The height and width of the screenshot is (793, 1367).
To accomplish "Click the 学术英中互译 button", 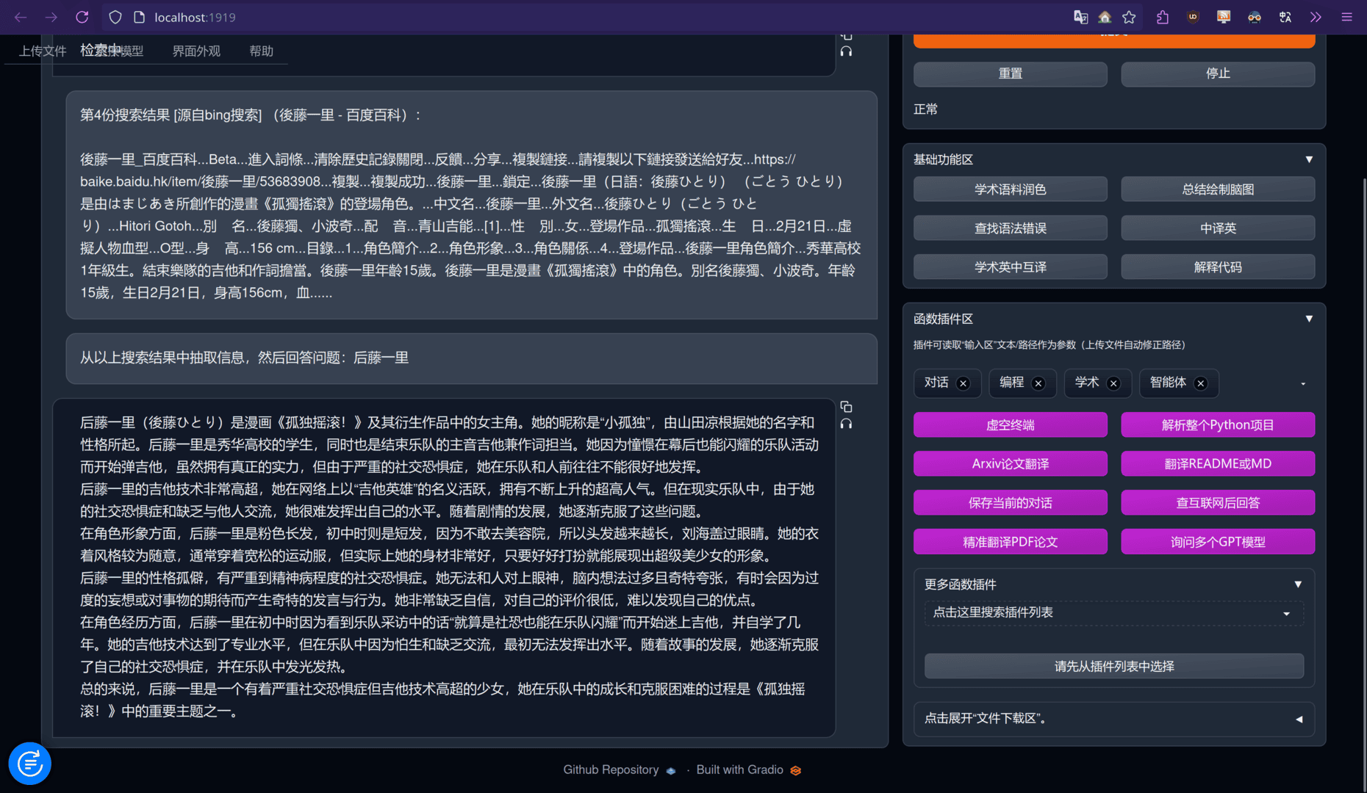I will 1010,267.
